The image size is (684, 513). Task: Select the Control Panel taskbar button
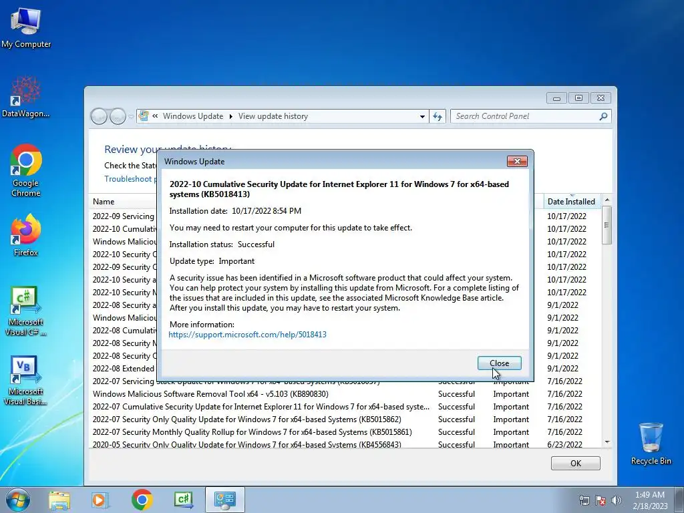coord(224,500)
